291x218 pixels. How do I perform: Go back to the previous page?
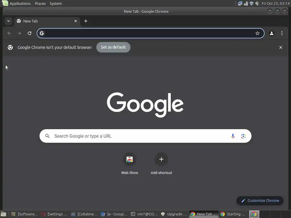click(9, 33)
